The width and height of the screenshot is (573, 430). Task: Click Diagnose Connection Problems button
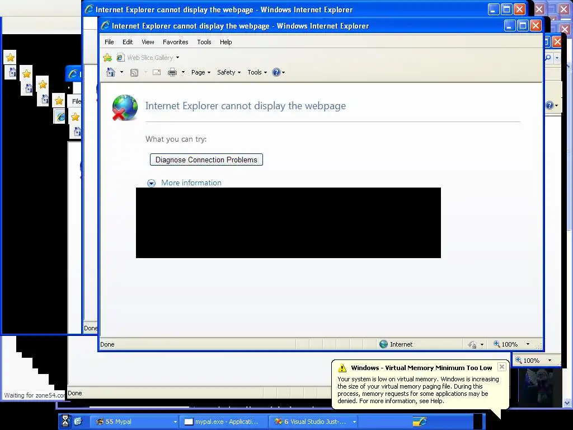pyautogui.click(x=206, y=160)
